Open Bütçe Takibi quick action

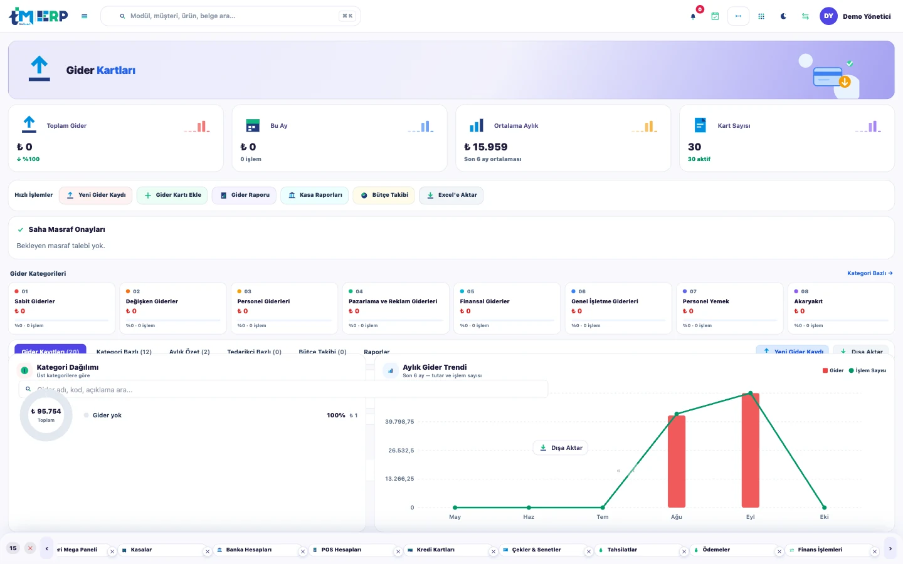[384, 195]
